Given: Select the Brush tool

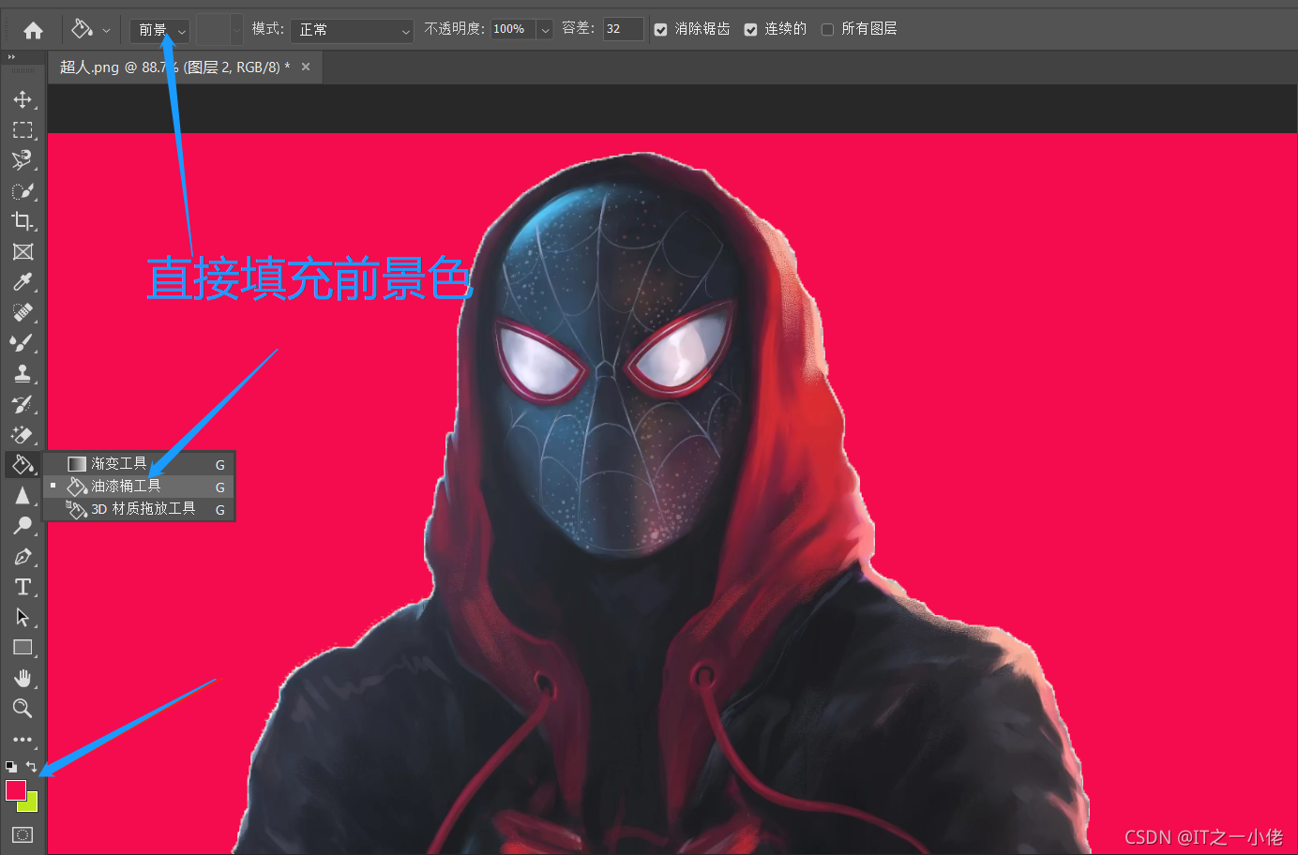Looking at the screenshot, I should 23,343.
